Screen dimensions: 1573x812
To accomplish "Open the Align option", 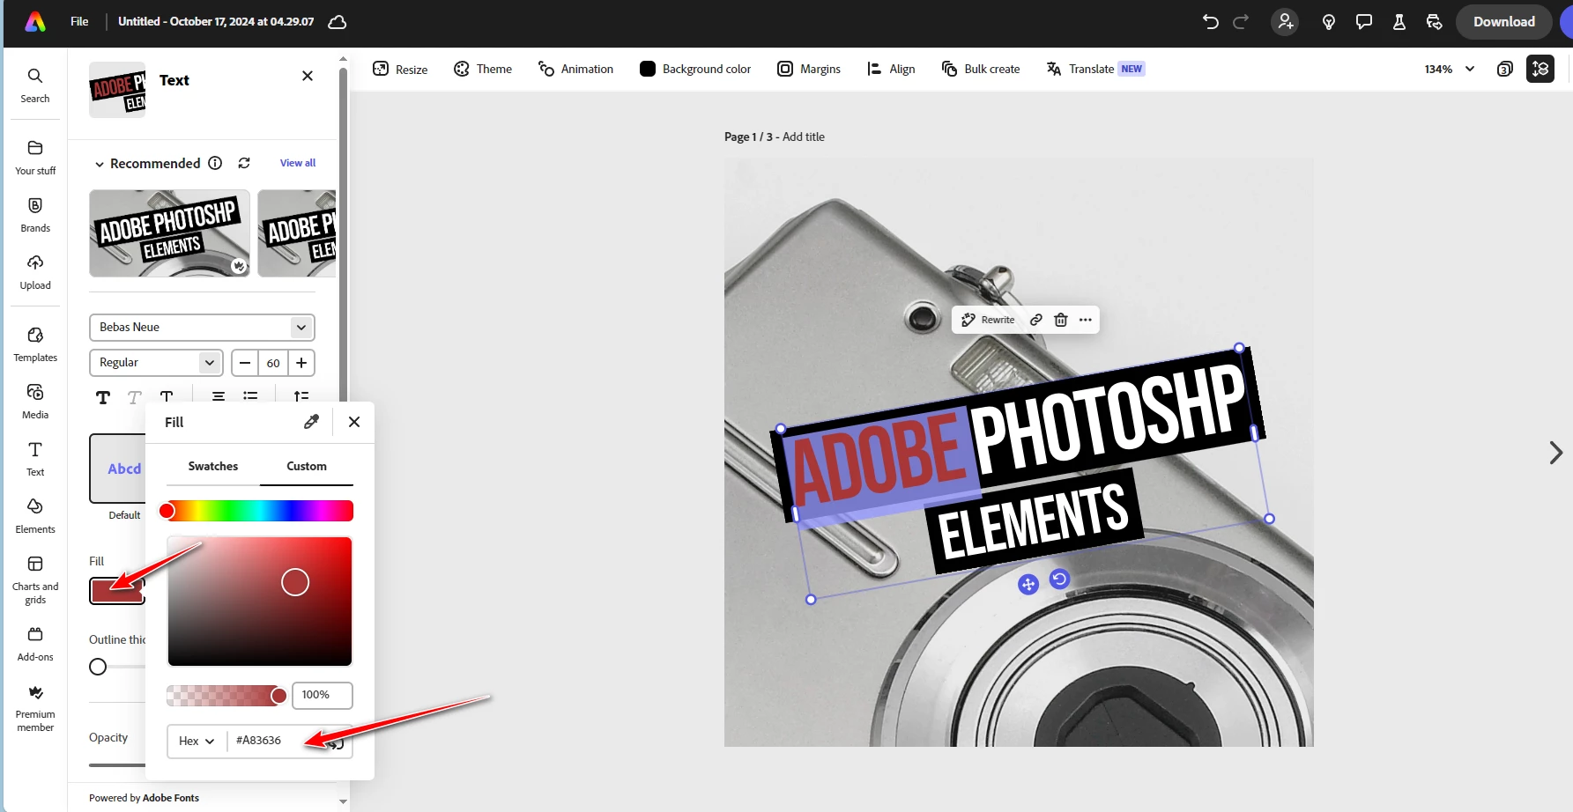I will coord(891,69).
